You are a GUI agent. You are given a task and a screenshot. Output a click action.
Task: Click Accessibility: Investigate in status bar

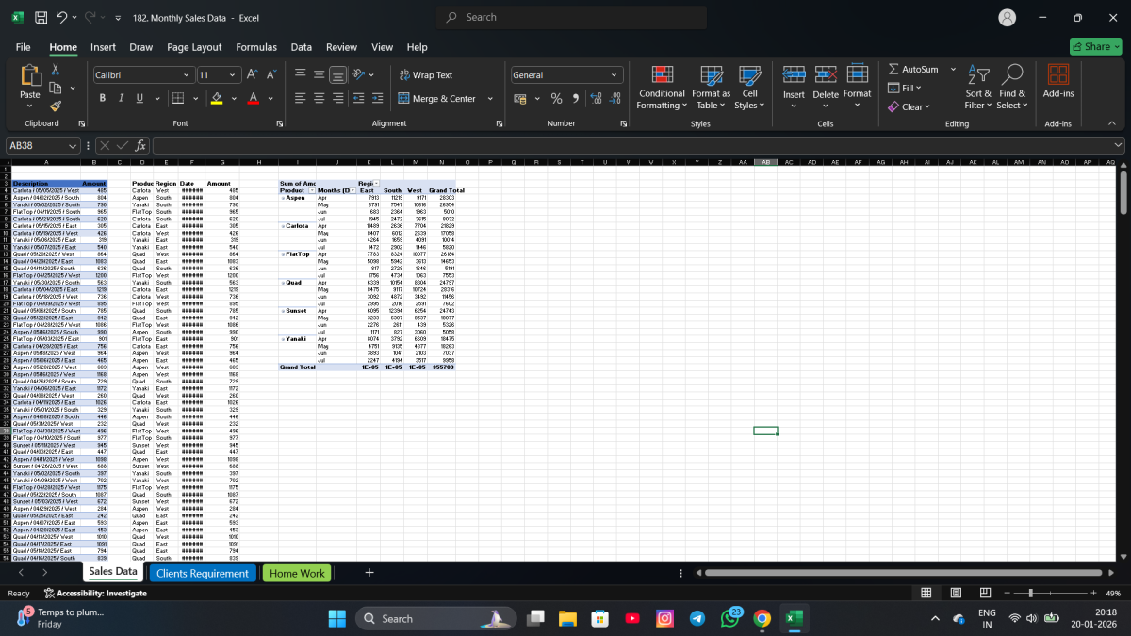(x=95, y=593)
